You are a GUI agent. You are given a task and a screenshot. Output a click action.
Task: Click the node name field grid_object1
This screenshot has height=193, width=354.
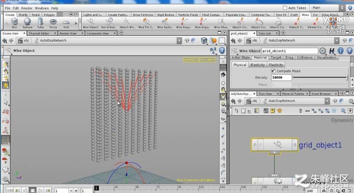pyautogui.click(x=290, y=51)
